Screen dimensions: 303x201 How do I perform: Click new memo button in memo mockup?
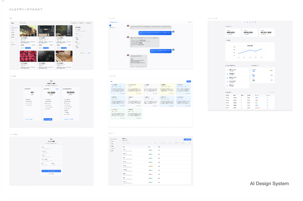pos(189,82)
